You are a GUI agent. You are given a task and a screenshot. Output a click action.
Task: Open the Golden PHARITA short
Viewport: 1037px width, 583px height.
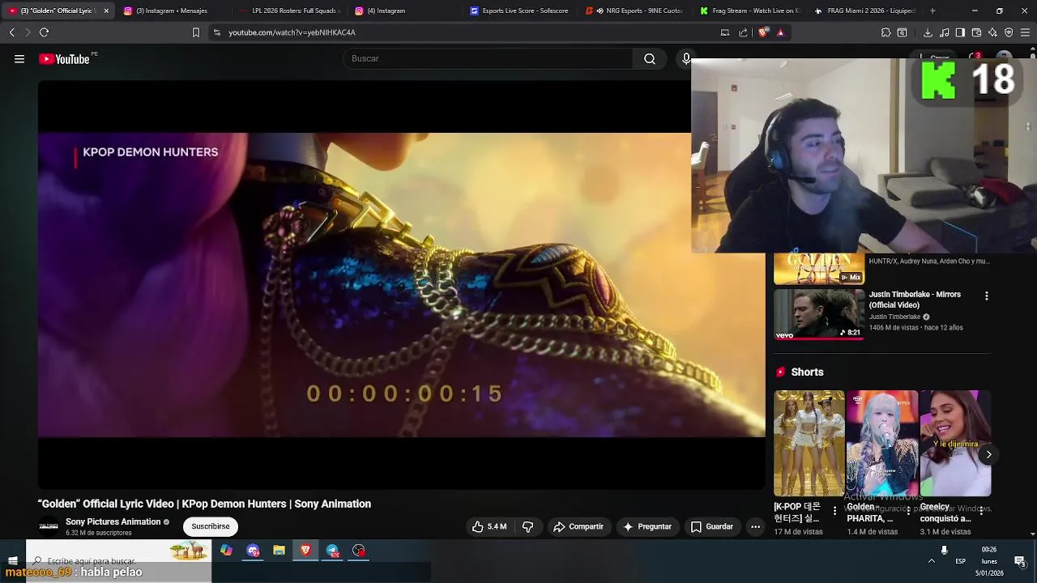click(882, 443)
